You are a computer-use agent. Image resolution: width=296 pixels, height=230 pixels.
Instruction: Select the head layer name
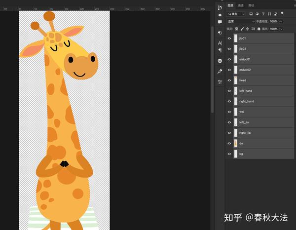[243, 80]
